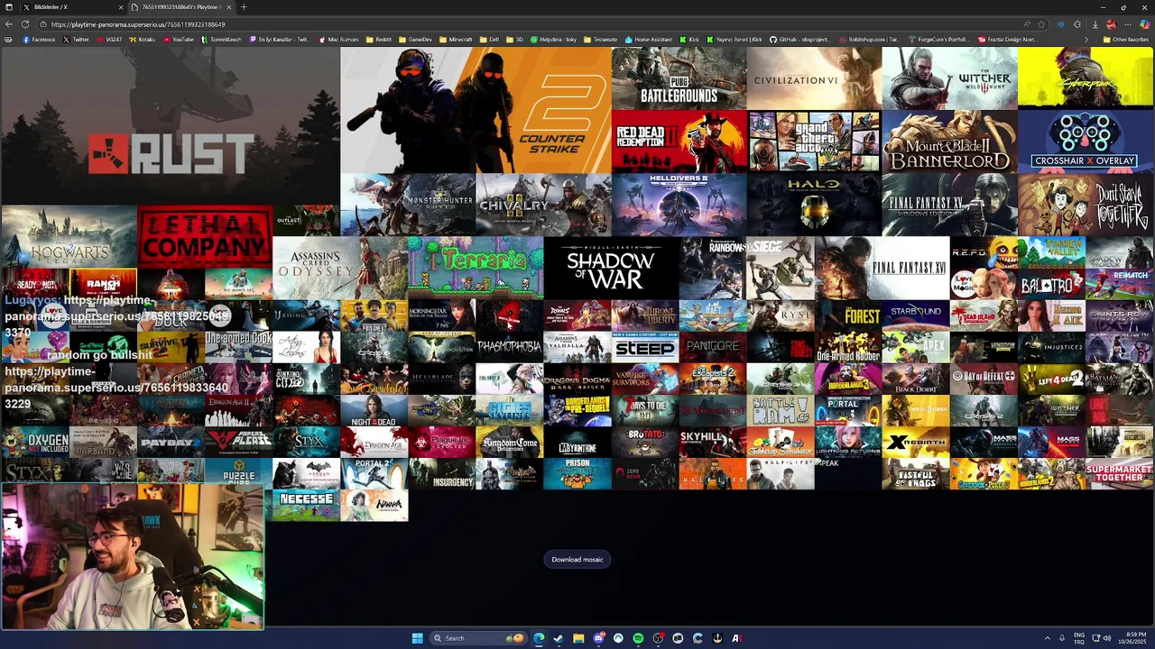The width and height of the screenshot is (1155, 649).
Task: Click the Don't Starve Together tile
Action: click(x=1086, y=205)
